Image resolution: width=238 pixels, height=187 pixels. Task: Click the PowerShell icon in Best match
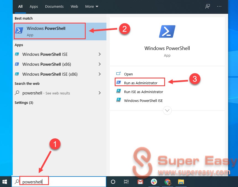[x=19, y=30]
